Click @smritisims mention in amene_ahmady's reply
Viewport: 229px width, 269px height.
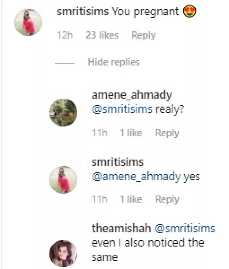(122, 109)
